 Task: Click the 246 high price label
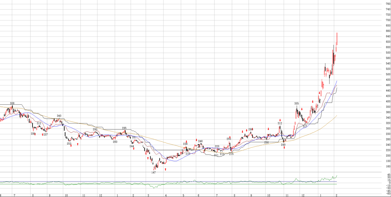(200, 141)
